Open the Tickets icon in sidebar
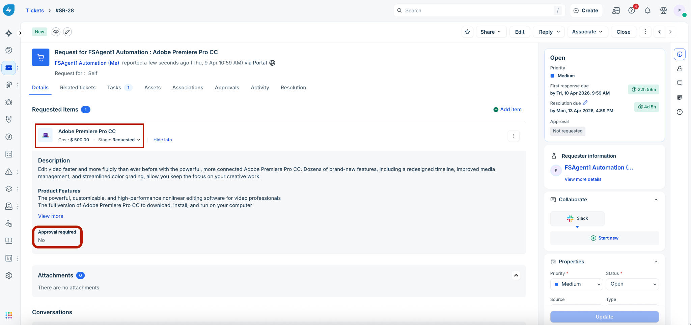This screenshot has height=325, width=691. 9,68
